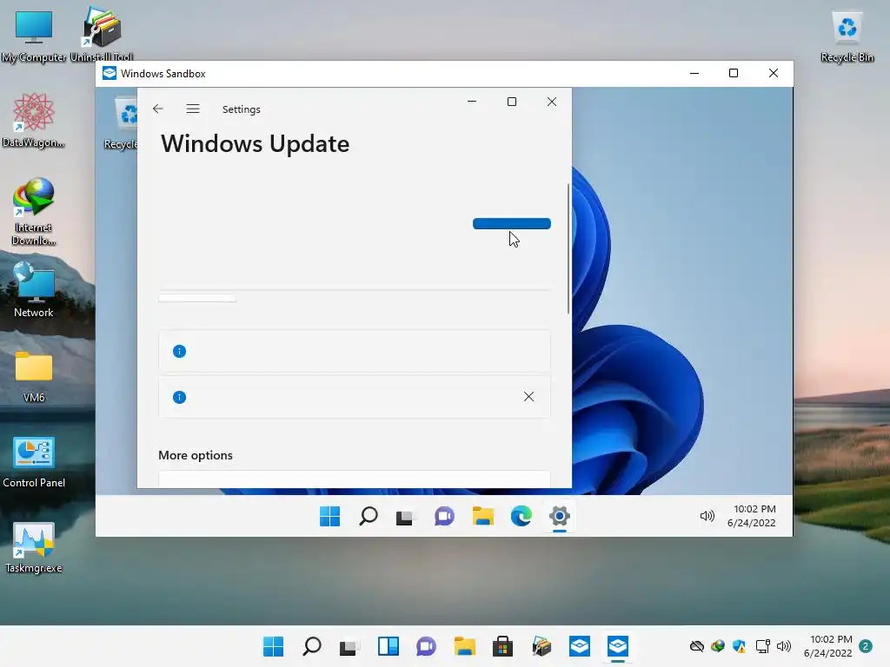Open Start menu on the sandbox taskbar

329,516
